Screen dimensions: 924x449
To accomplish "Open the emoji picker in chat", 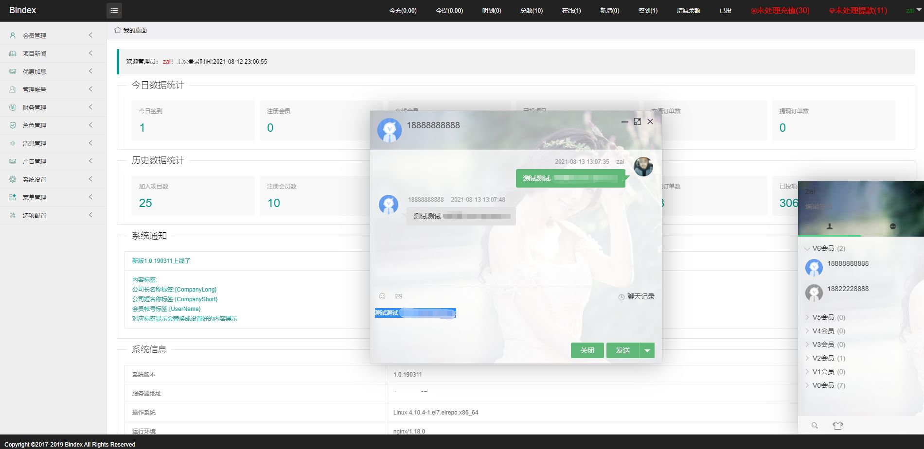I will pos(382,296).
